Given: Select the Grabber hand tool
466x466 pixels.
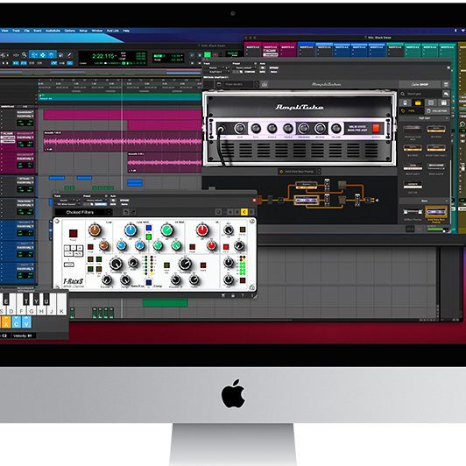Looking at the screenshot, I should 52,55.
